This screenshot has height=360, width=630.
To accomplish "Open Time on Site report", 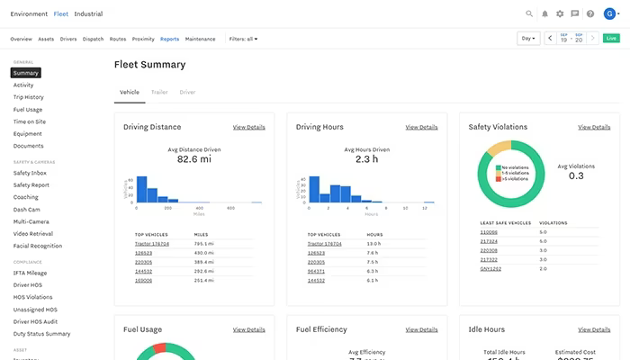I will 30,121.
